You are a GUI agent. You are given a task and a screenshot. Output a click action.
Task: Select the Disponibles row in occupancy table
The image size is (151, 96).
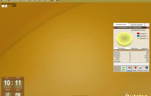point(131,56)
